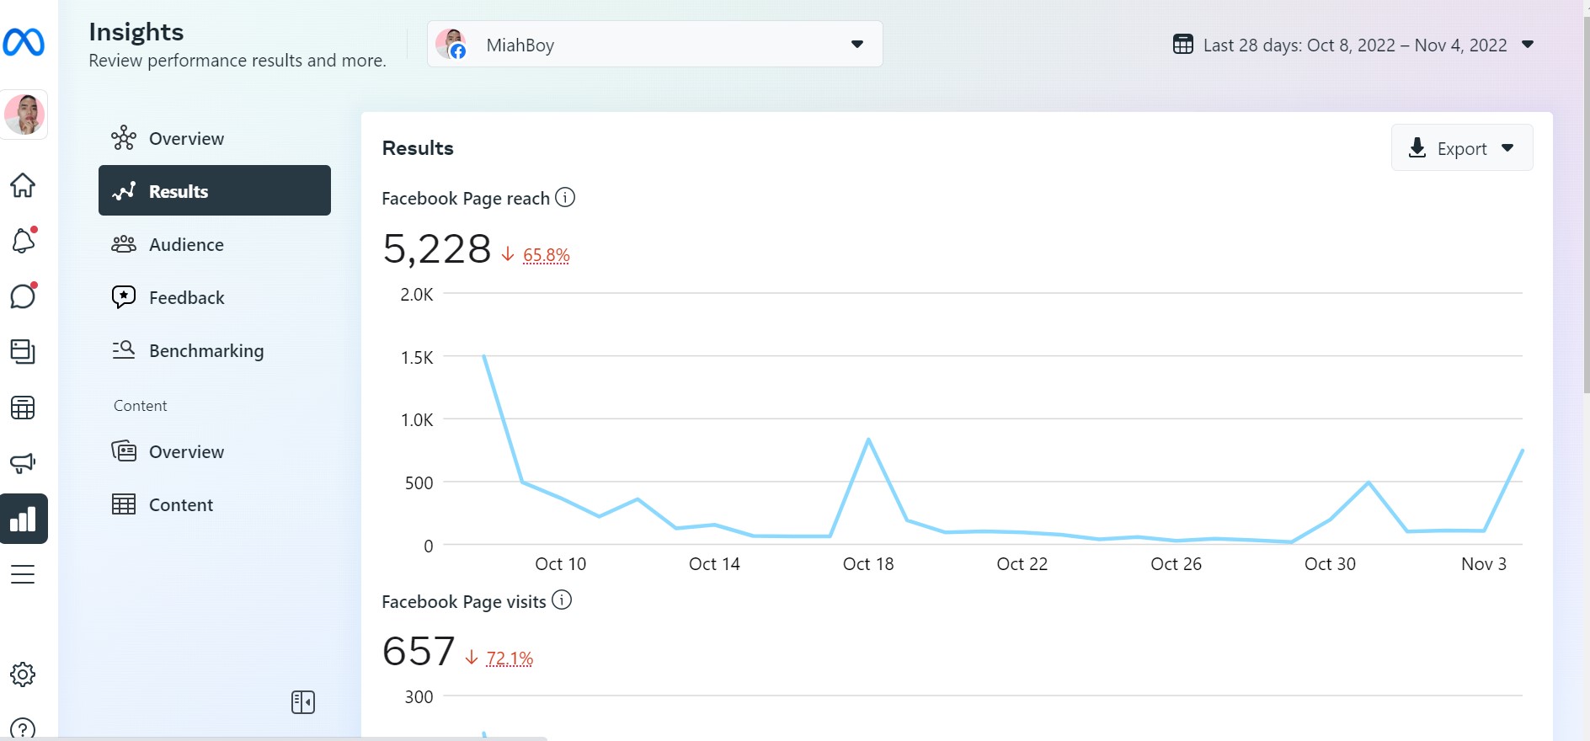Image resolution: width=1590 pixels, height=741 pixels.
Task: Open Notifications bell icon
Action: point(23,241)
